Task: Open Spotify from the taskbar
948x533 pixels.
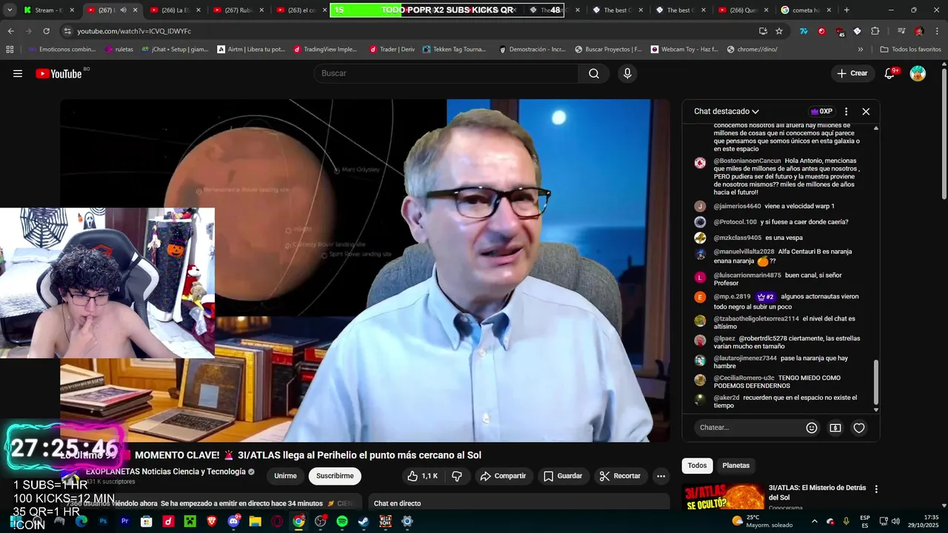Action: (x=342, y=521)
